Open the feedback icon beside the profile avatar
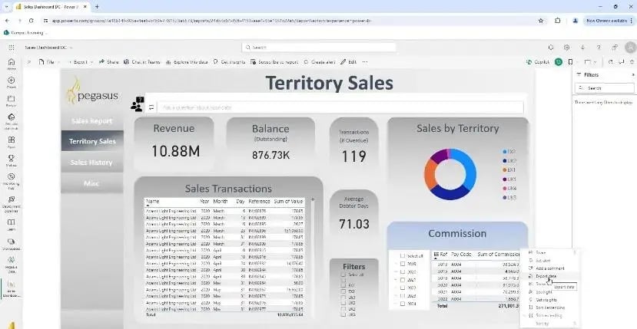The width and height of the screenshot is (637, 329). [615, 48]
